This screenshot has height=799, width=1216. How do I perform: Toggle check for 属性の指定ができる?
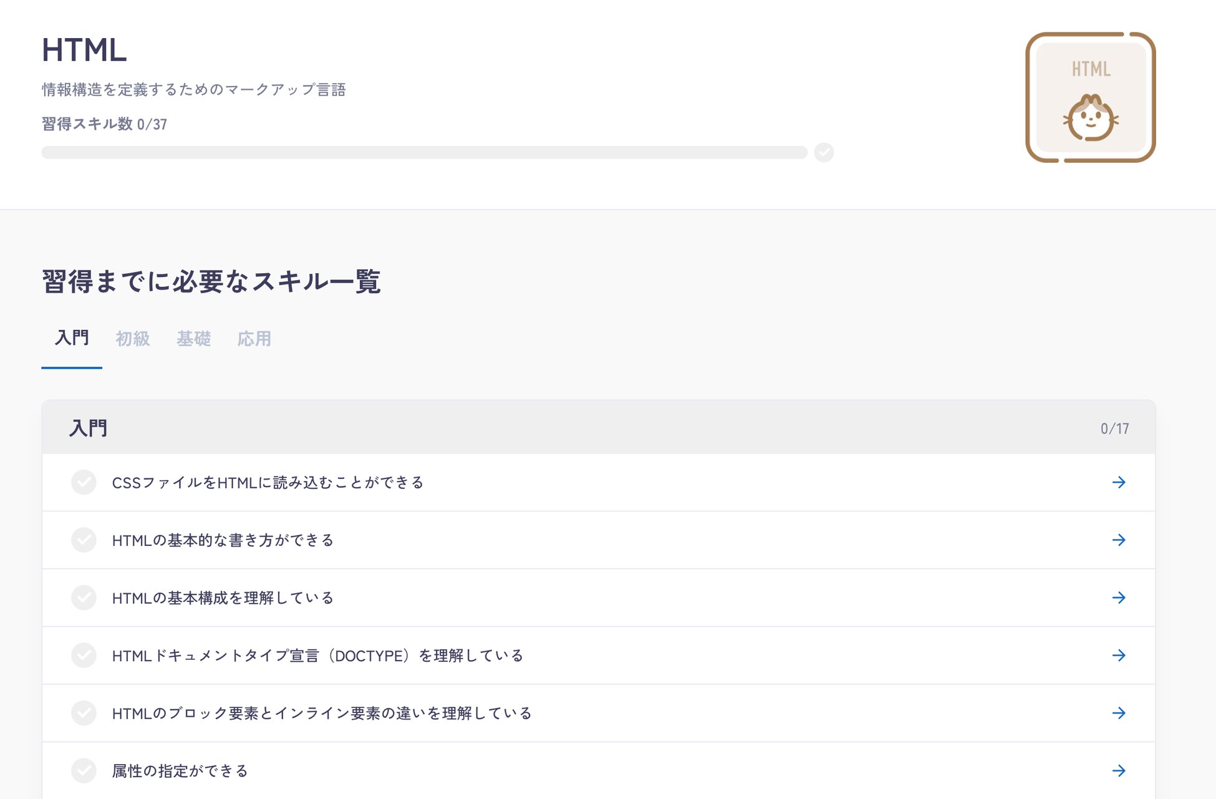(84, 771)
